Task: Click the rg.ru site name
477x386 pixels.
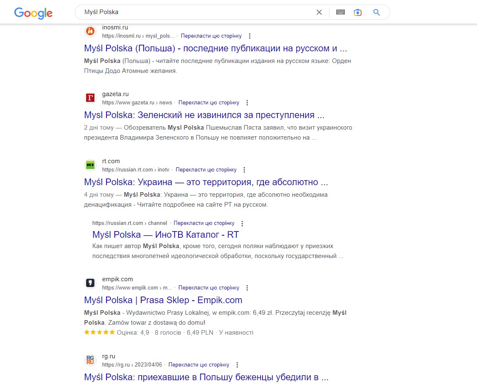Action: coord(108,356)
